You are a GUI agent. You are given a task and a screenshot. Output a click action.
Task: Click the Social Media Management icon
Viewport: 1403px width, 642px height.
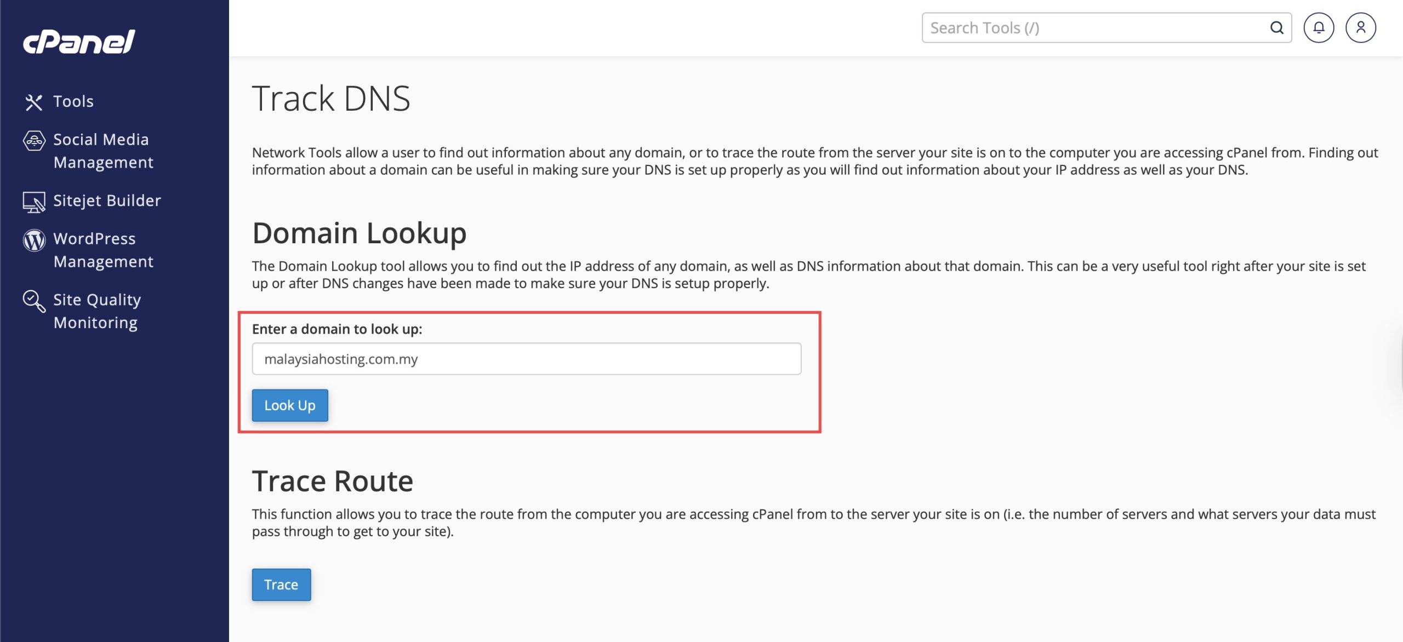tap(34, 141)
